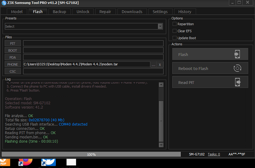Click the CSC file path field
The width and height of the screenshot is (255, 168).
coord(93,71)
